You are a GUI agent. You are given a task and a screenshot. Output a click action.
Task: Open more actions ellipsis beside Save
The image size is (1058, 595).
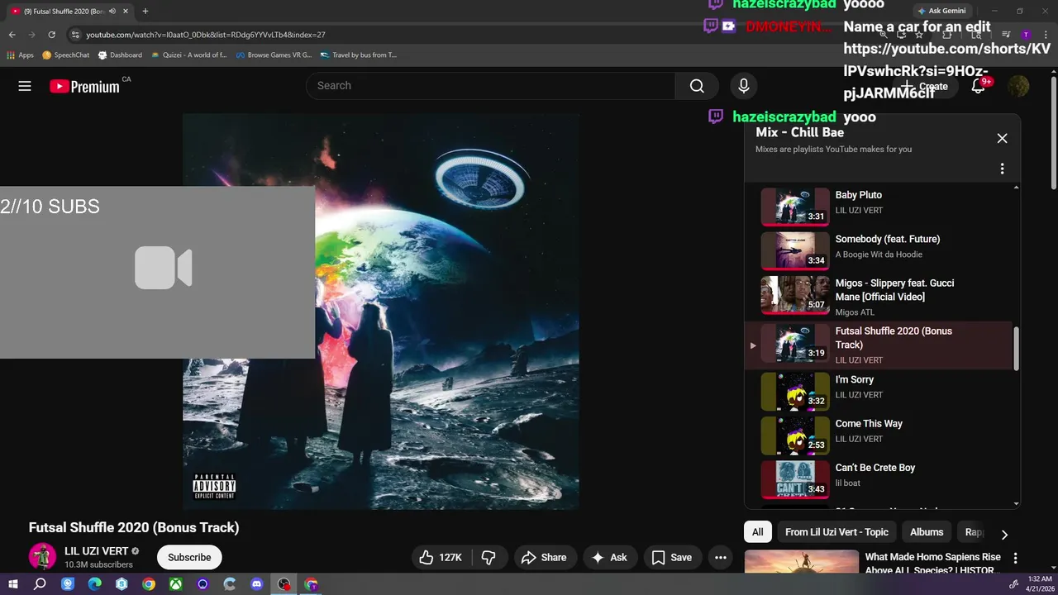pos(721,558)
